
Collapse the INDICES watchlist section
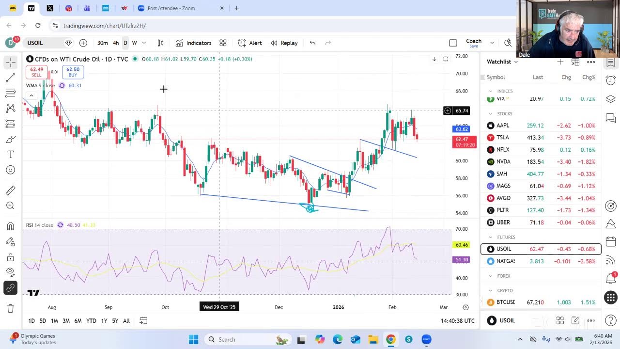(x=491, y=91)
